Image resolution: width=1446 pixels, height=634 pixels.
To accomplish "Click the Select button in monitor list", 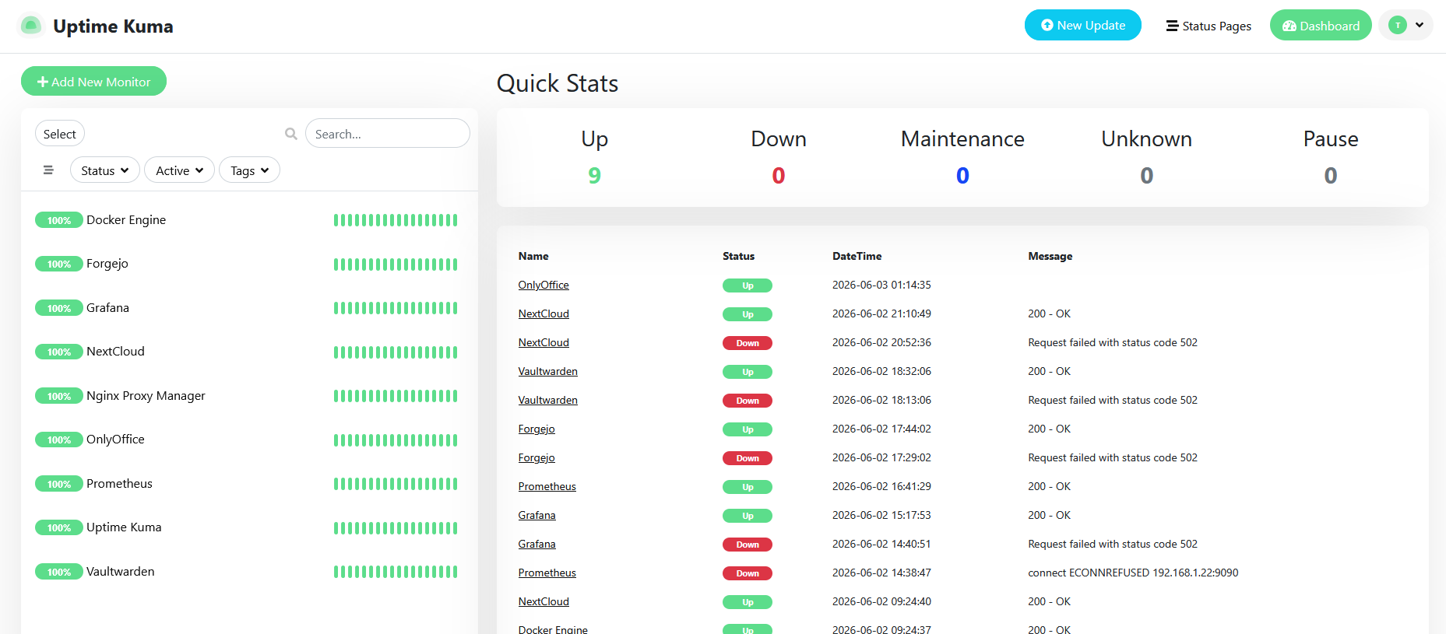I will pyautogui.click(x=60, y=134).
